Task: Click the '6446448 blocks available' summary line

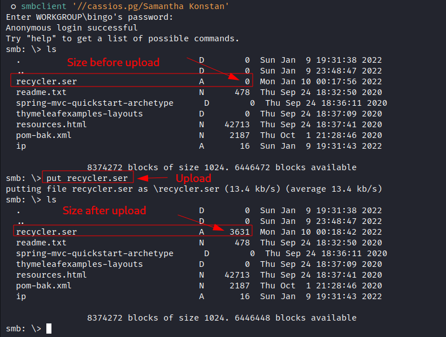Action: [222, 318]
